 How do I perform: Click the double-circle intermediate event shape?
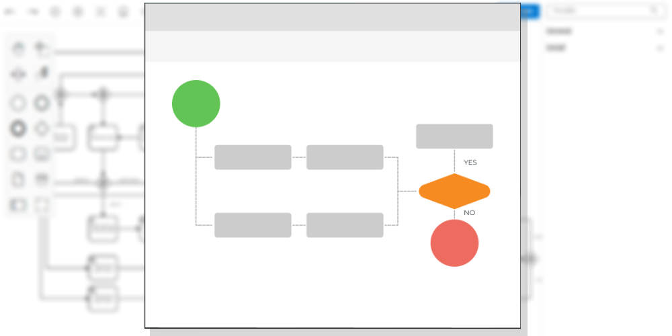click(42, 103)
